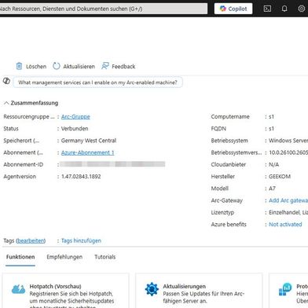The height and width of the screenshot is (308, 308).
Task: Open the Arc-Gruppe resource group link
Action: tap(75, 117)
